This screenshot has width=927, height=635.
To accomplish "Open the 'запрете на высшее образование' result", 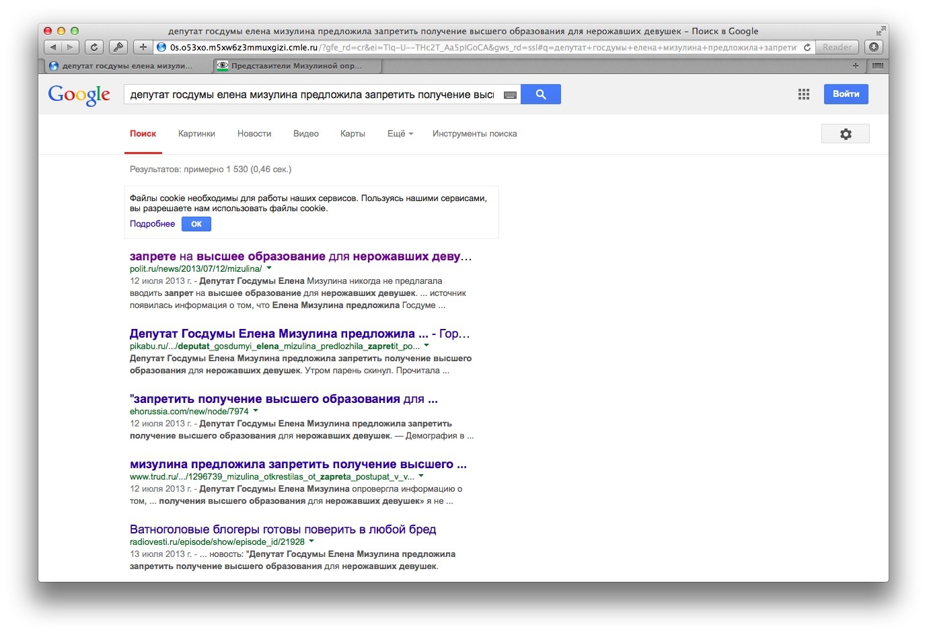I will tap(301, 256).
